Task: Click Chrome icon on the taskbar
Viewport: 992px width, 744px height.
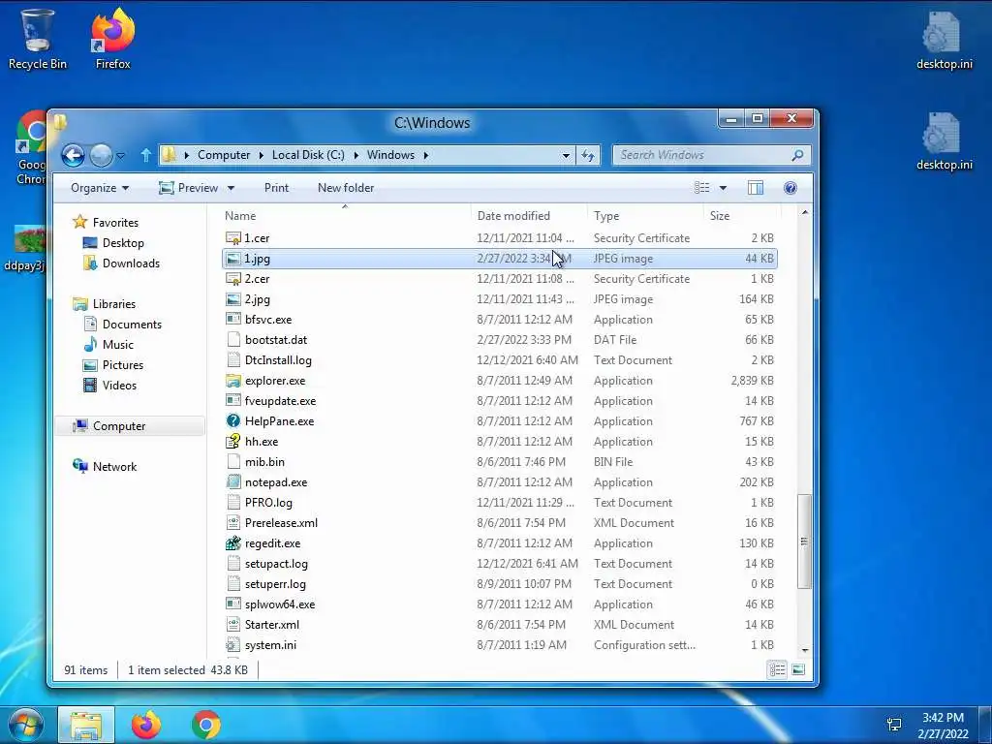Action: (x=206, y=725)
